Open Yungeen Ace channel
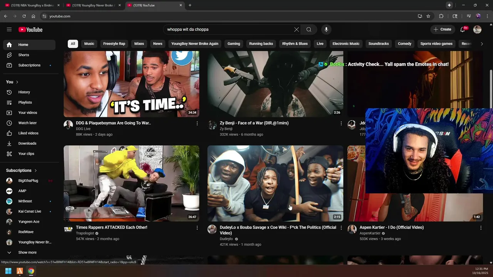This screenshot has height=277, width=493. pyautogui.click(x=29, y=222)
